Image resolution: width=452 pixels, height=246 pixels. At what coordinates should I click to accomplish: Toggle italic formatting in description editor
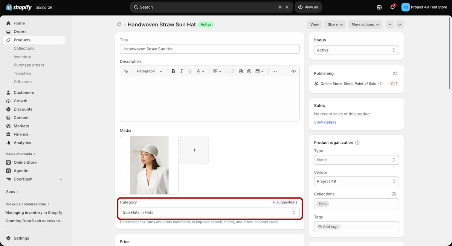[182, 71]
